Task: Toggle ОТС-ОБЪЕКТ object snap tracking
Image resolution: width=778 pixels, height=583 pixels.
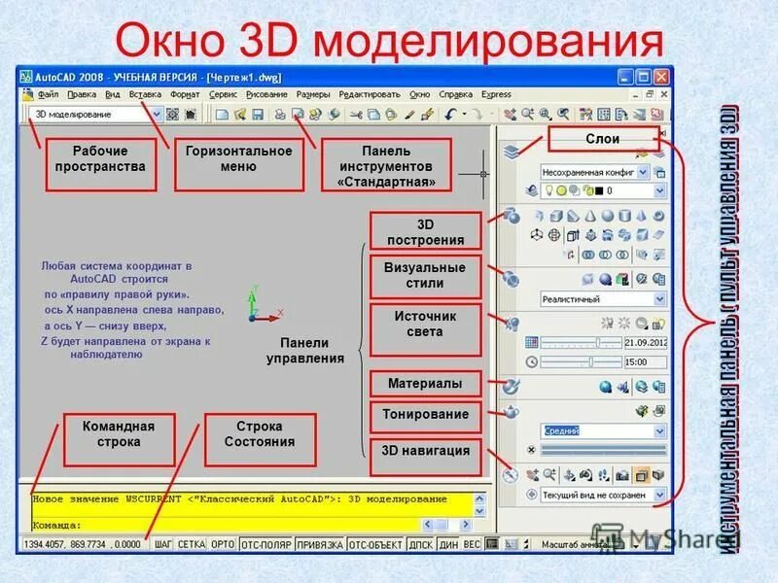Action: [x=375, y=544]
